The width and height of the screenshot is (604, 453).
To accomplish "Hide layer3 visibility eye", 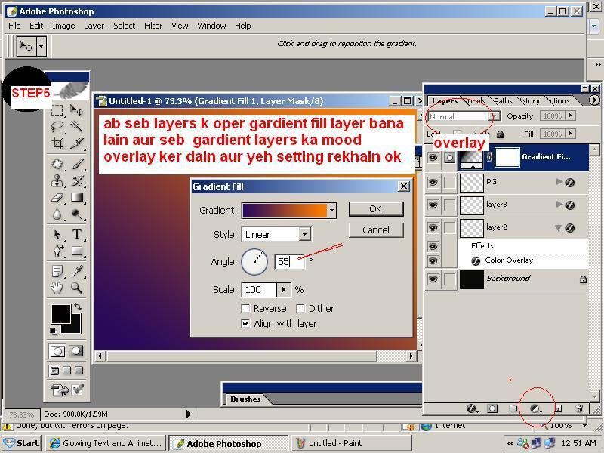I will pos(433,205).
